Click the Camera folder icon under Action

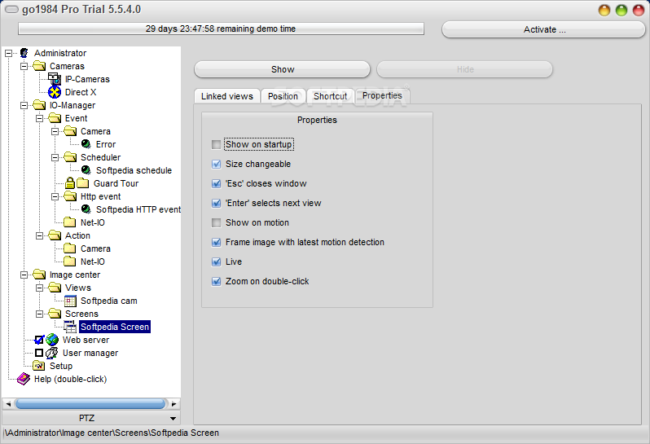point(70,248)
